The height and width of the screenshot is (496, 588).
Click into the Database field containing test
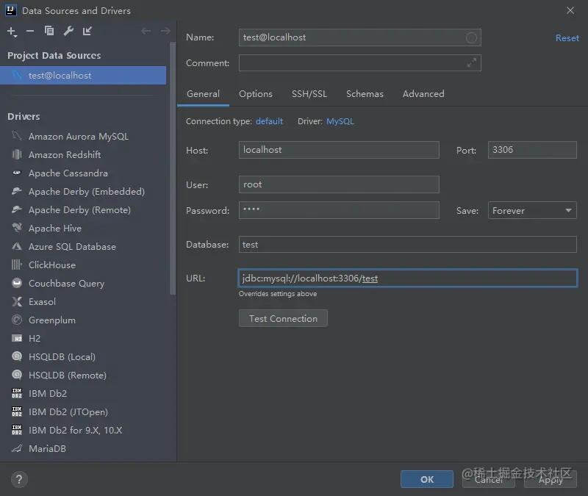(408, 245)
